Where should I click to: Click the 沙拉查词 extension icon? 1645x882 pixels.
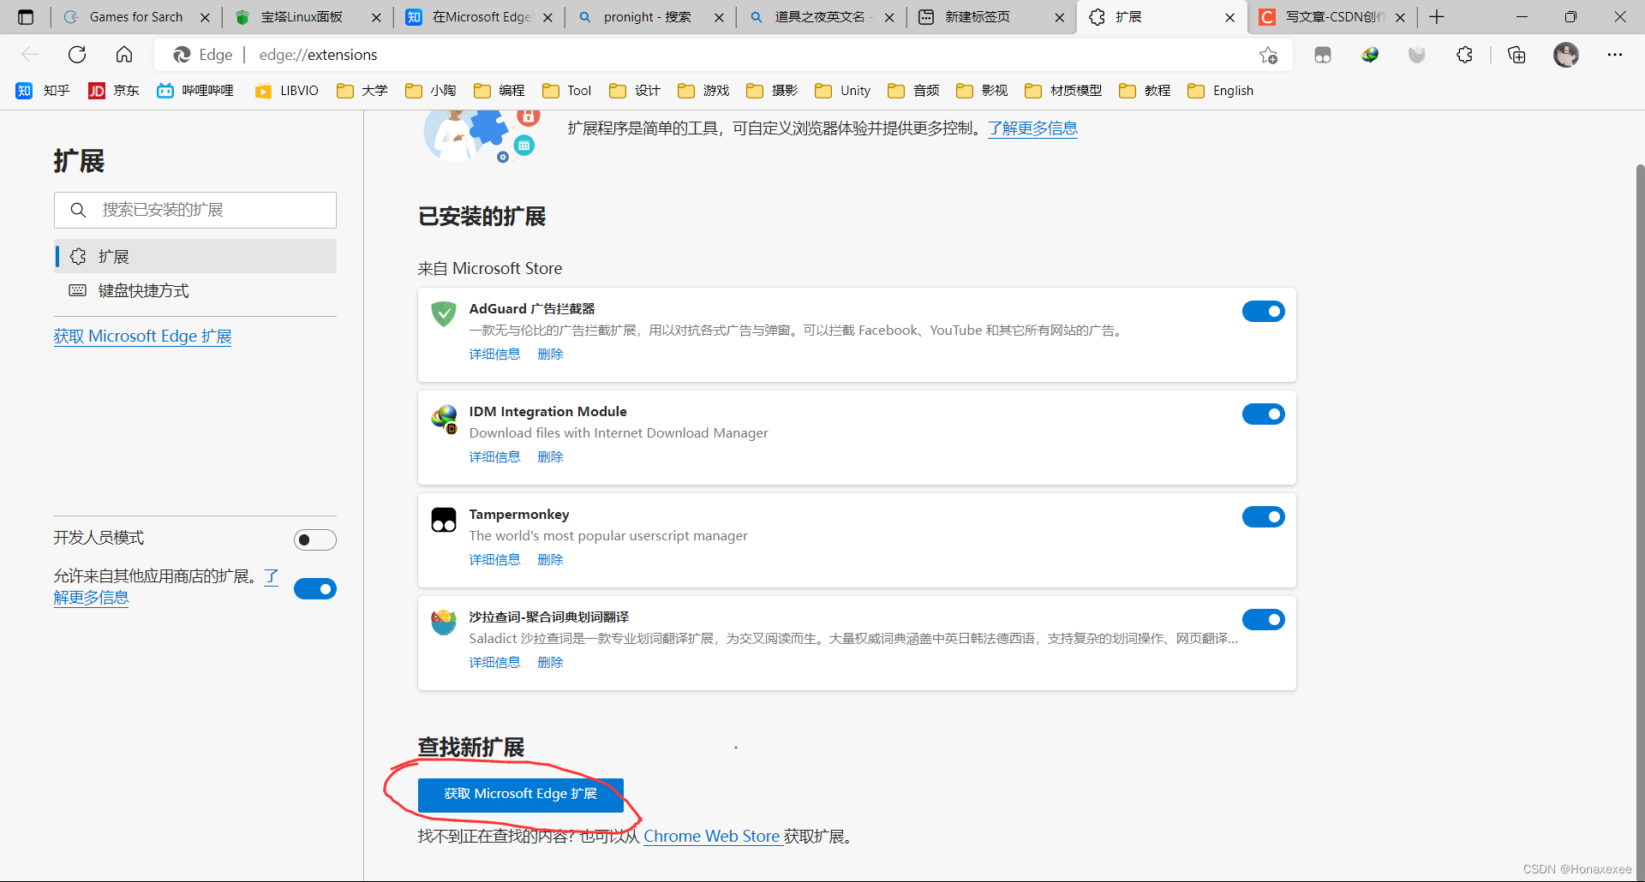(x=444, y=623)
